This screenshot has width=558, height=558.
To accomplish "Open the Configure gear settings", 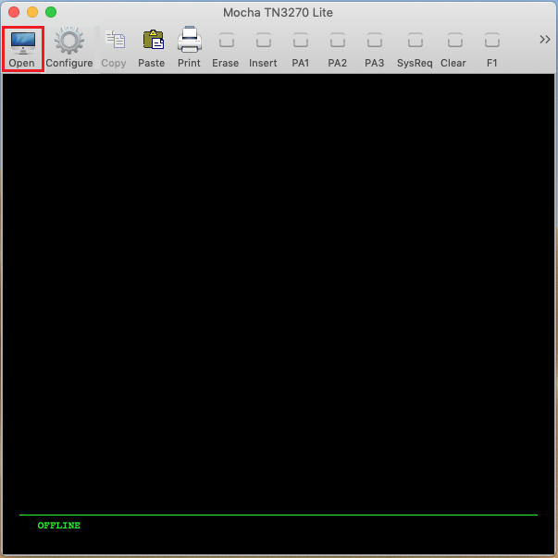I will tap(69, 48).
